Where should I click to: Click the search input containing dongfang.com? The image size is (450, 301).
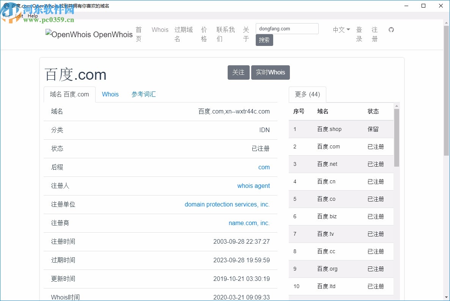click(x=287, y=28)
